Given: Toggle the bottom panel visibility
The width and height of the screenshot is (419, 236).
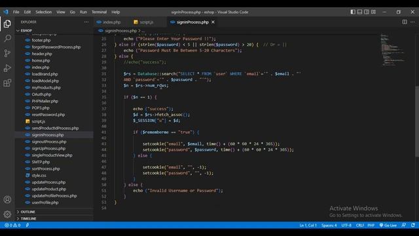Looking at the screenshot, I should click(359, 12).
